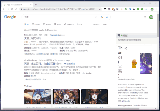Play the 3:52 video thumbnail
Viewport: 160px width, 111px height.
tap(38, 97)
